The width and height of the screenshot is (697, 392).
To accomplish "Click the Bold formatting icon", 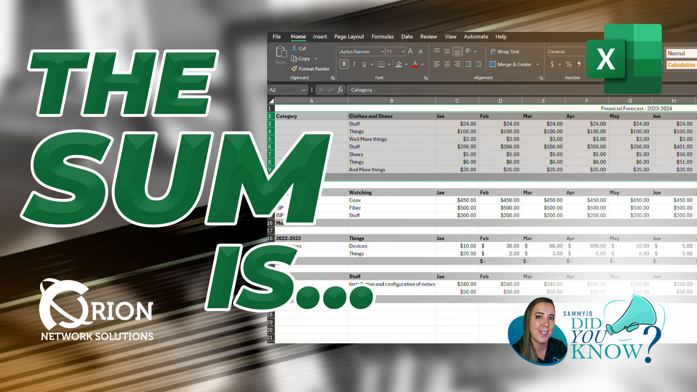I will (x=344, y=64).
